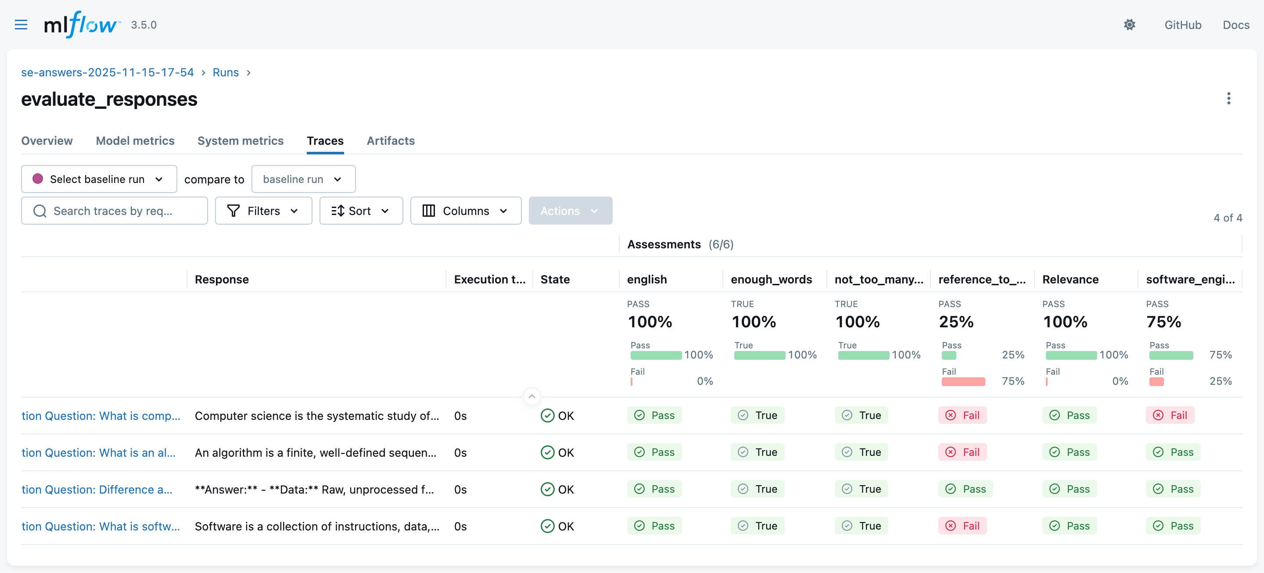Click the search traces input field
Screen dimensions: 1264x573
123,211
